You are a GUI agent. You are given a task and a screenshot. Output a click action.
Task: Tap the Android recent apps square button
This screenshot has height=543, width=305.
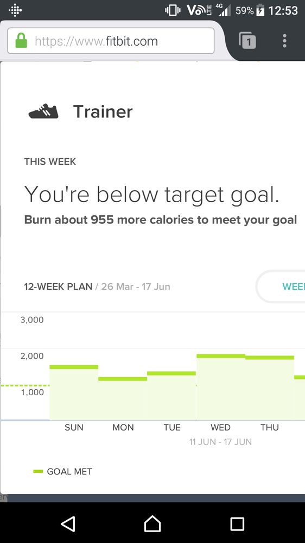[x=237, y=523]
